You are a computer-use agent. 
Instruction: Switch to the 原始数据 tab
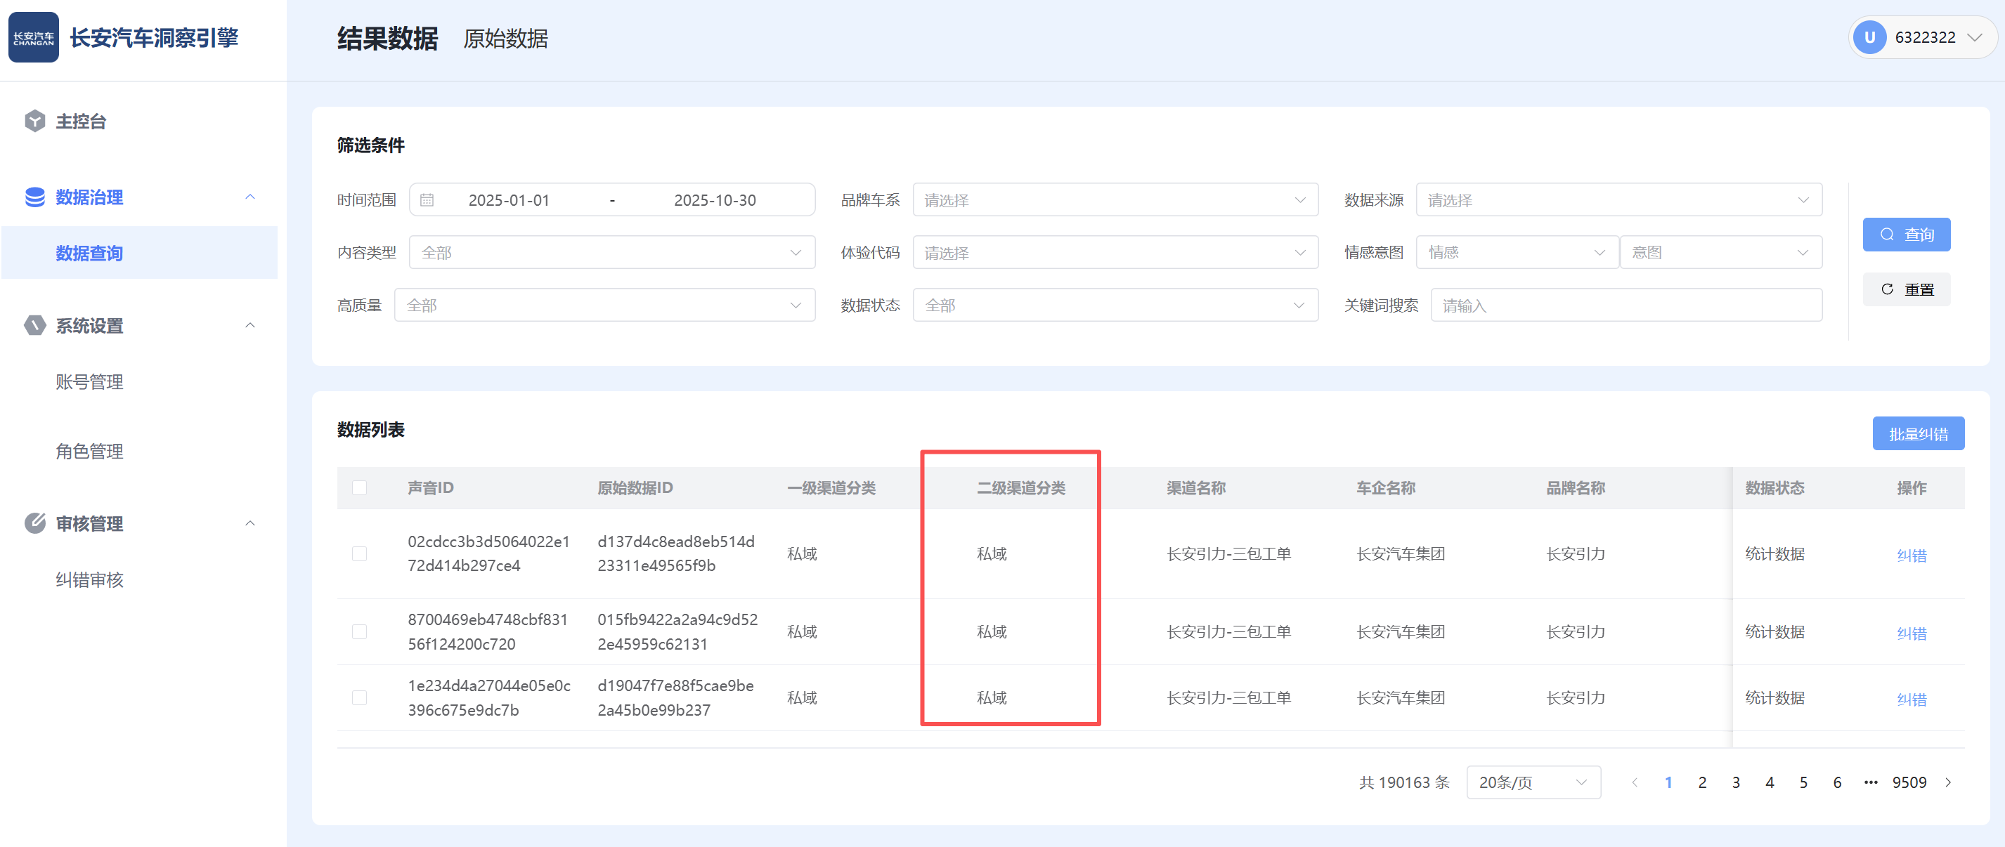(505, 38)
